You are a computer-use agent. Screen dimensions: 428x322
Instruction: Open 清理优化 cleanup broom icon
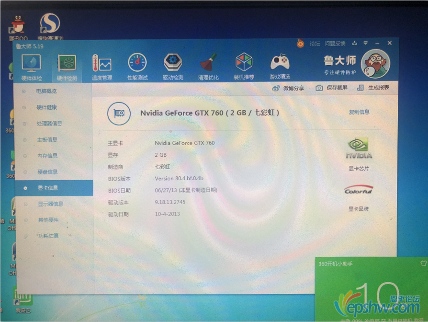pos(208,67)
